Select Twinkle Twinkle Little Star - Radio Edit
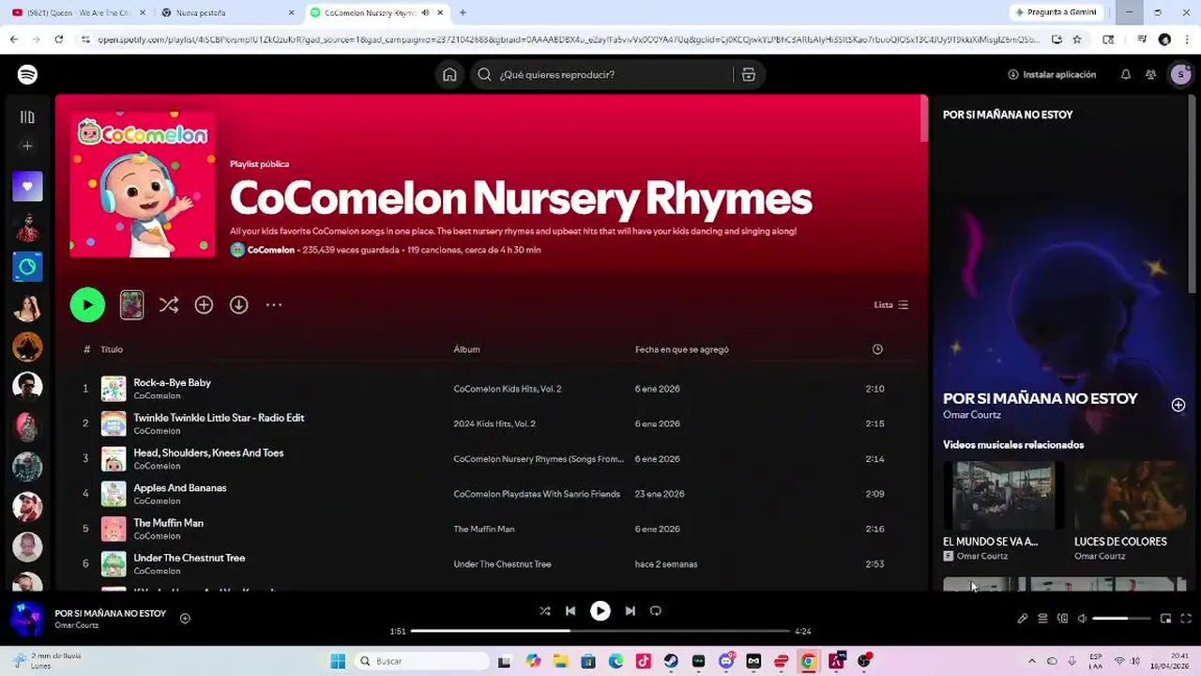The height and width of the screenshot is (676, 1201). (219, 417)
